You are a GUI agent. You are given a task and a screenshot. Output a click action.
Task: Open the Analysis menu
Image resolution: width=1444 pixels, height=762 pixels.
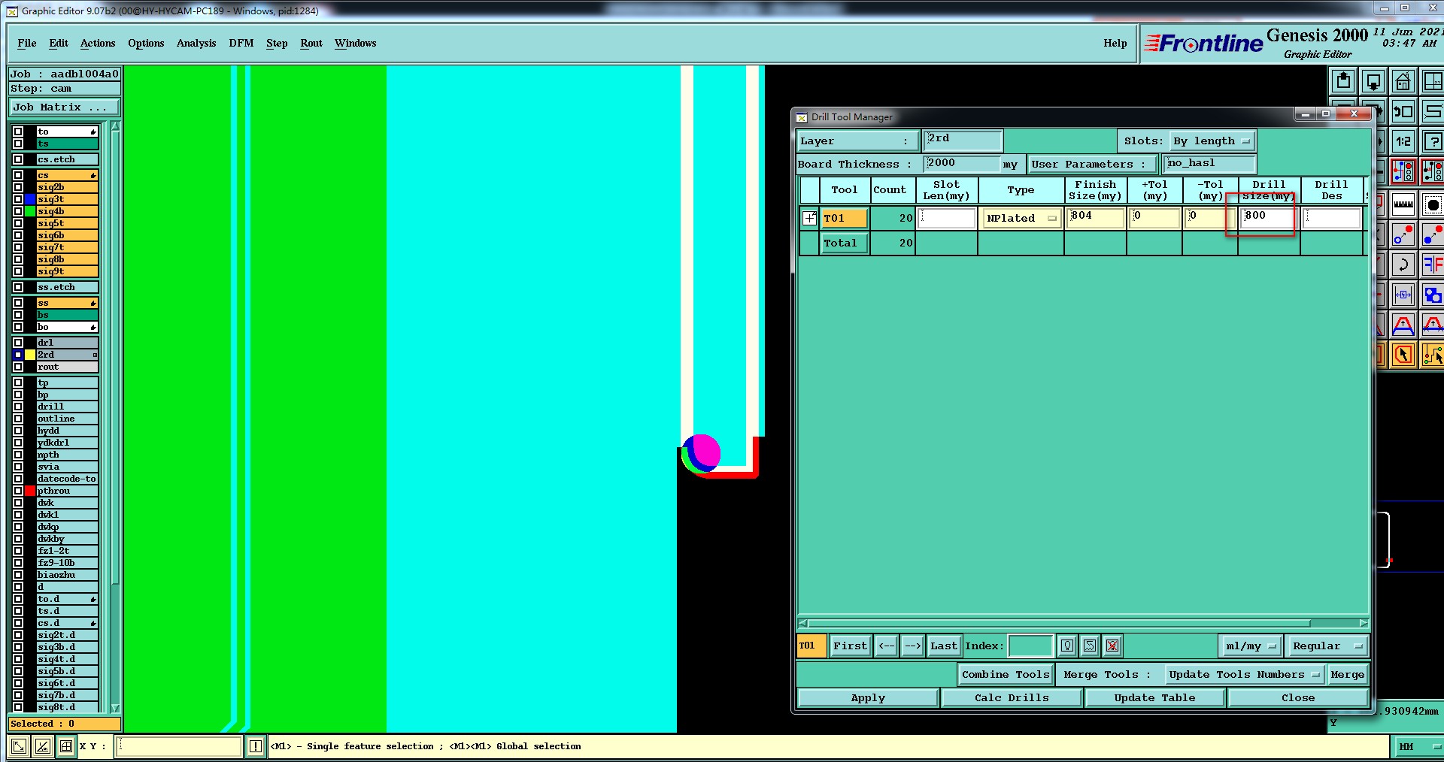click(196, 43)
